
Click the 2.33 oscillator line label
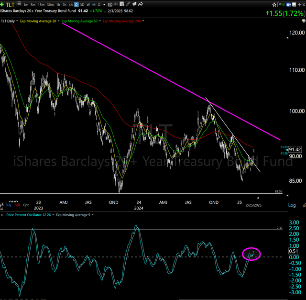click(279, 228)
